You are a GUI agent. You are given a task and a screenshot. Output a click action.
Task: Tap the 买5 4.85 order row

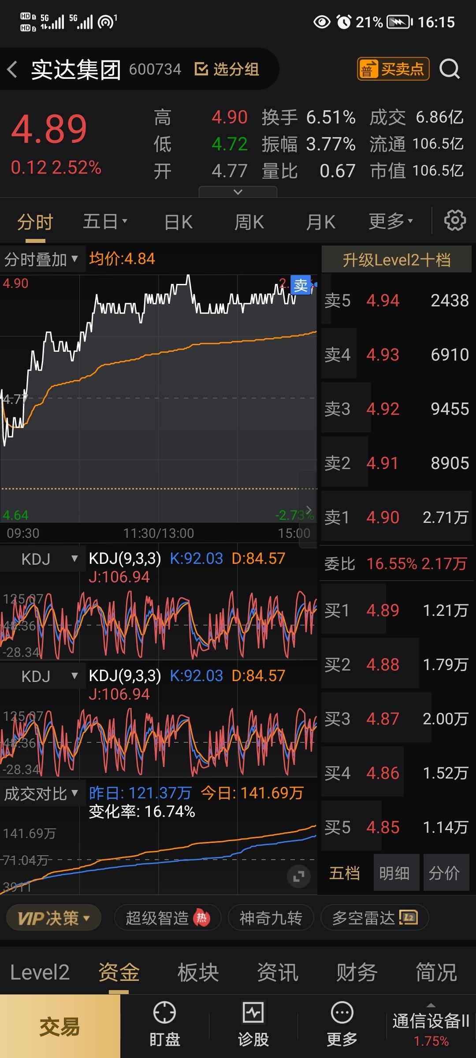pyautogui.click(x=397, y=827)
